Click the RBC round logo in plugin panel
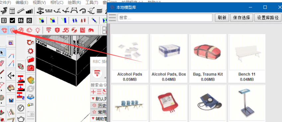 97,73
